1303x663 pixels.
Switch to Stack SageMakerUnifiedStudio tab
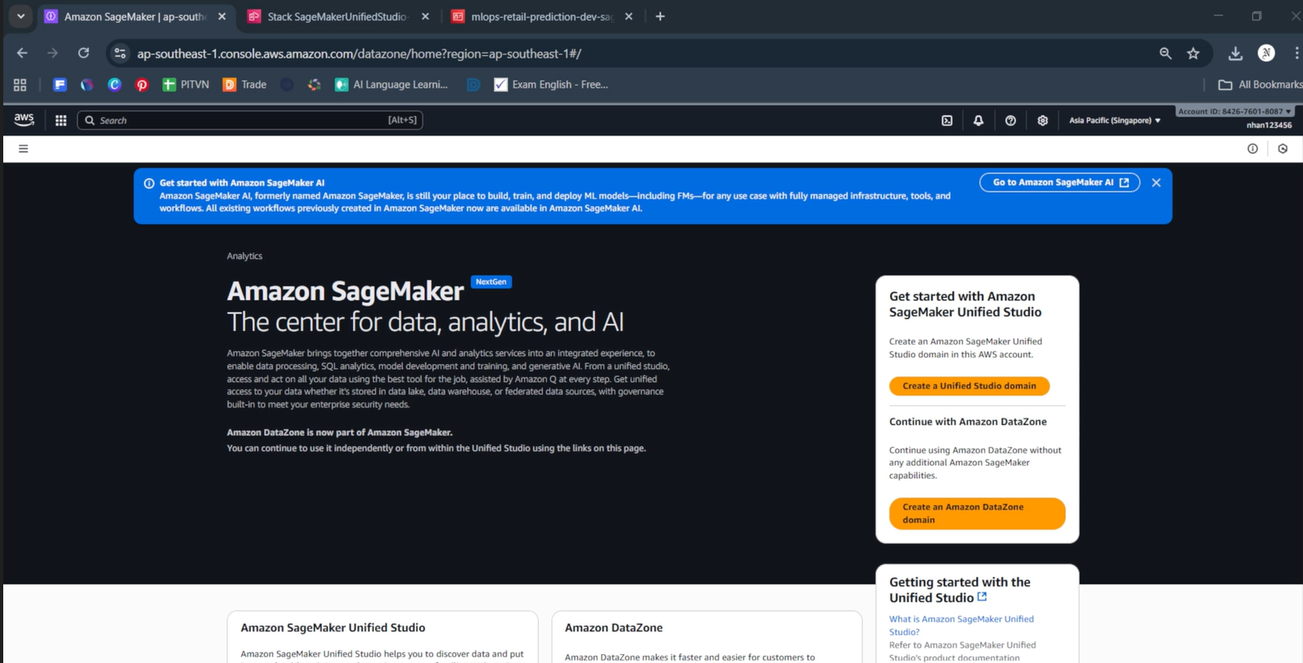[337, 16]
